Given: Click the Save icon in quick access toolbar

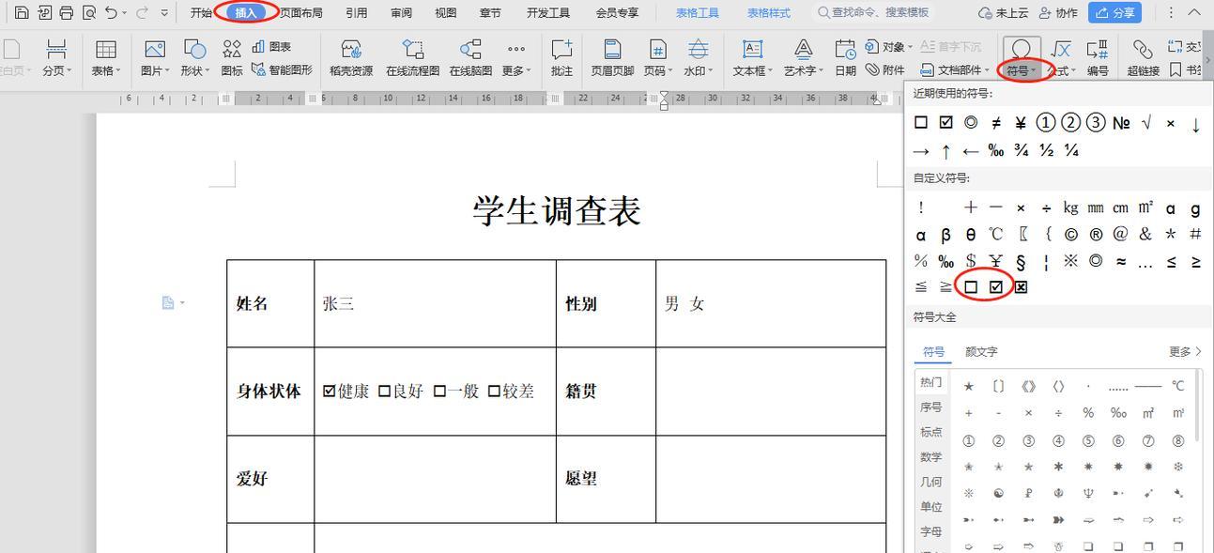Looking at the screenshot, I should click(x=21, y=13).
